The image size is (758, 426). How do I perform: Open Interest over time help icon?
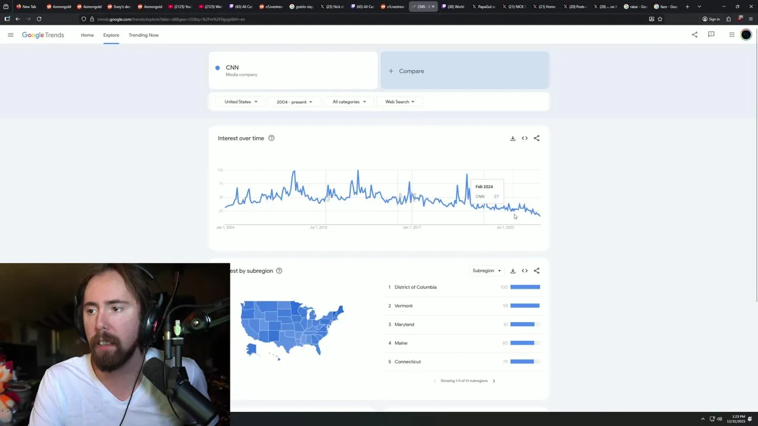(271, 138)
